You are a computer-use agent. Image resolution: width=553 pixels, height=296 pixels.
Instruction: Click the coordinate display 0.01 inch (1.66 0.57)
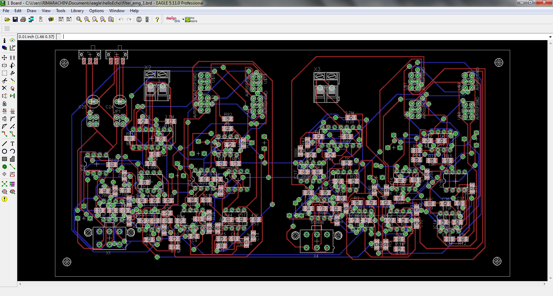pyautogui.click(x=36, y=37)
